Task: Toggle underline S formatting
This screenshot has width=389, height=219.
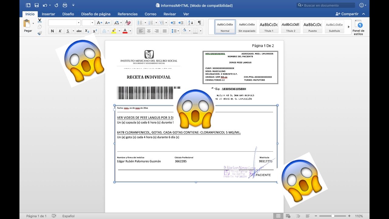Action: pos(68,31)
